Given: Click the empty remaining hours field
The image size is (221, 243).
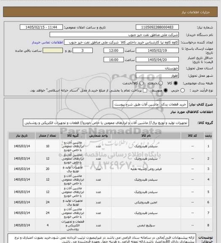Looking at the screenshot, I should click(53, 51).
